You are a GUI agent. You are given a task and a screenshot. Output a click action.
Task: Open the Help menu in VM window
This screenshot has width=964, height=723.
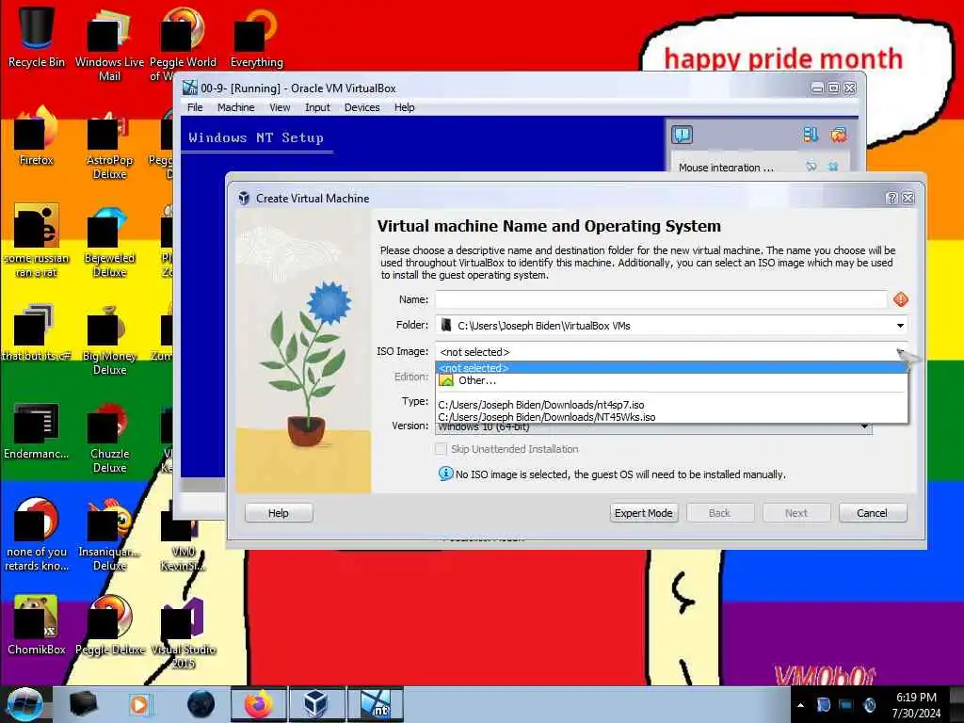tap(404, 107)
